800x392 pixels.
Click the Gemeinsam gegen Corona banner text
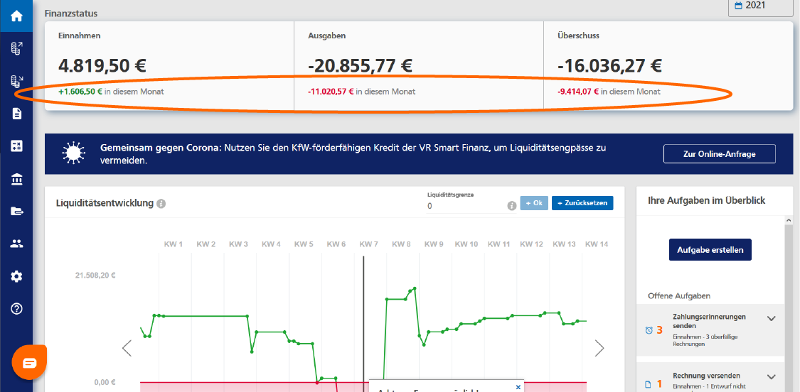353,154
